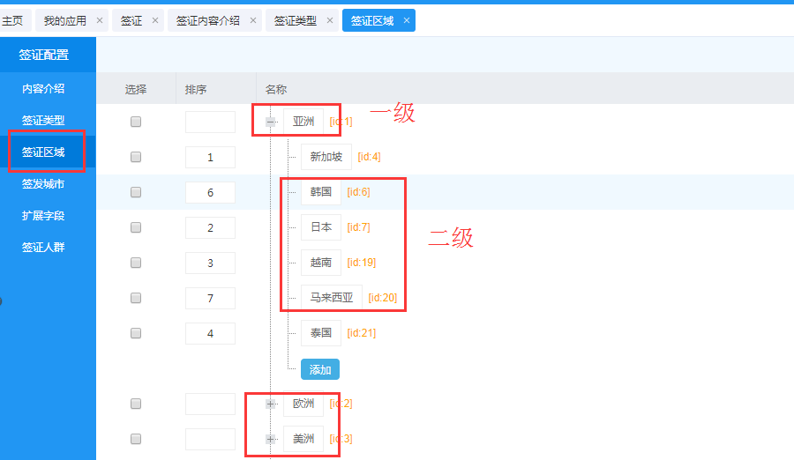Switch to the 主页 tab

12,20
